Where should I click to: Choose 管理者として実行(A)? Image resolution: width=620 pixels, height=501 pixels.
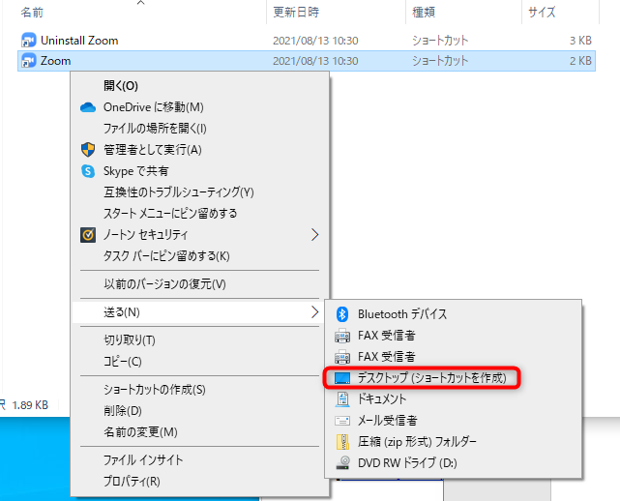click(x=199, y=150)
